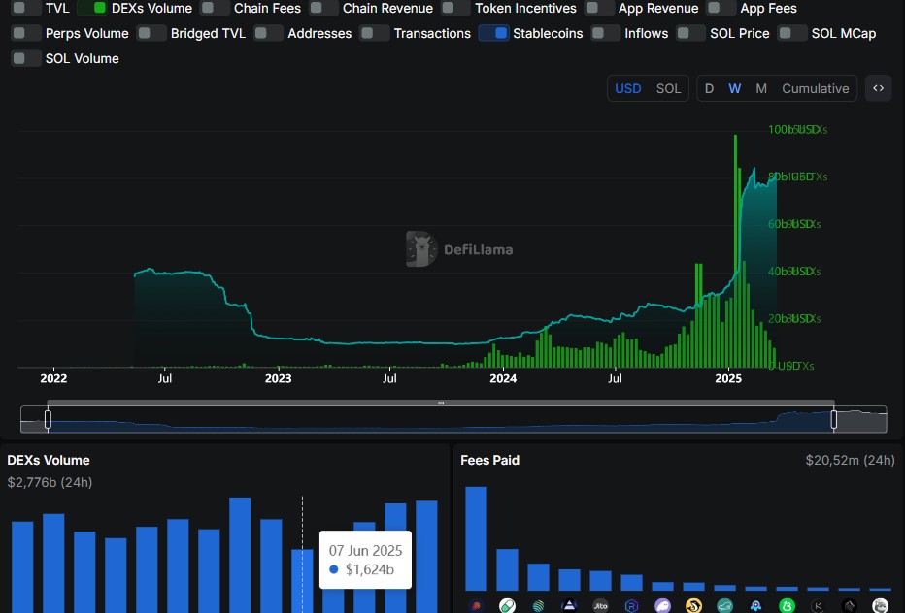The width and height of the screenshot is (905, 613).
Task: Click the 07 Jun 2025 tooltip
Action: click(x=365, y=560)
